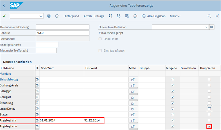
Task: Uncheck Gruppieren checkbox for Angelegt von
Action: tap(209, 126)
